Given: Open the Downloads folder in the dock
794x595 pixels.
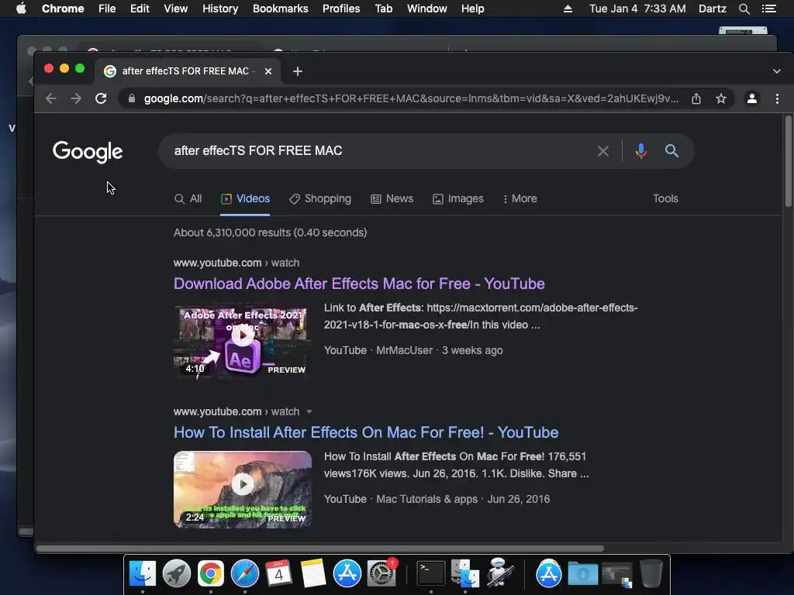Looking at the screenshot, I should pyautogui.click(x=582, y=573).
